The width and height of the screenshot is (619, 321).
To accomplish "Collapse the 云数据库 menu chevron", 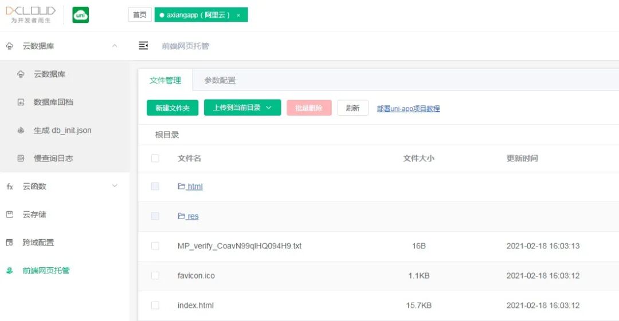I will tap(115, 46).
